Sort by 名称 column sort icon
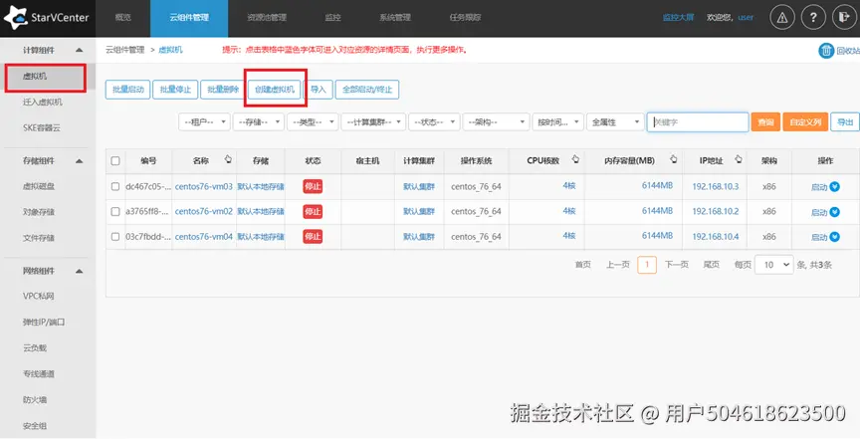The height and width of the screenshot is (439, 860). click(x=228, y=159)
